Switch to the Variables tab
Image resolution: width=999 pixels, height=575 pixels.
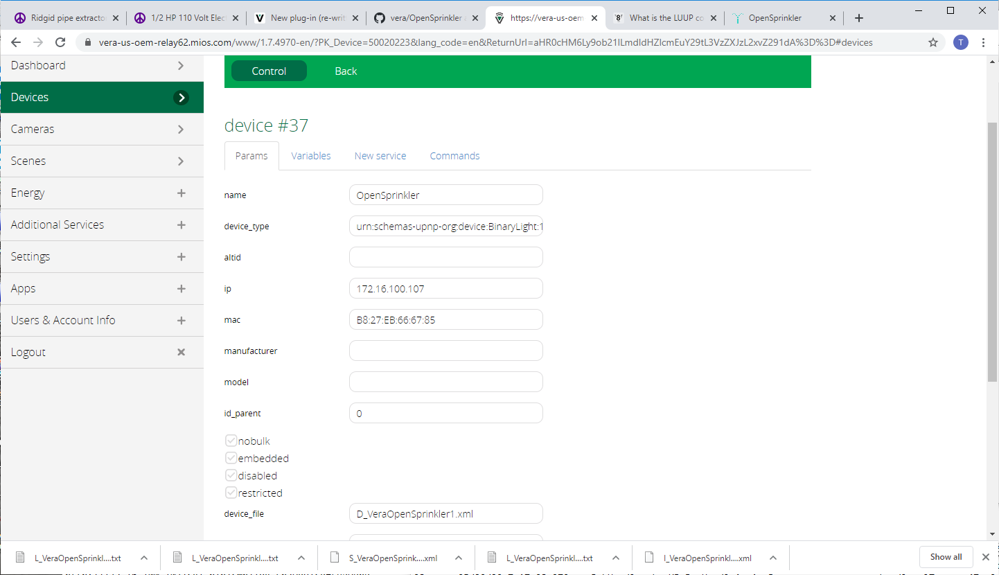tap(310, 156)
